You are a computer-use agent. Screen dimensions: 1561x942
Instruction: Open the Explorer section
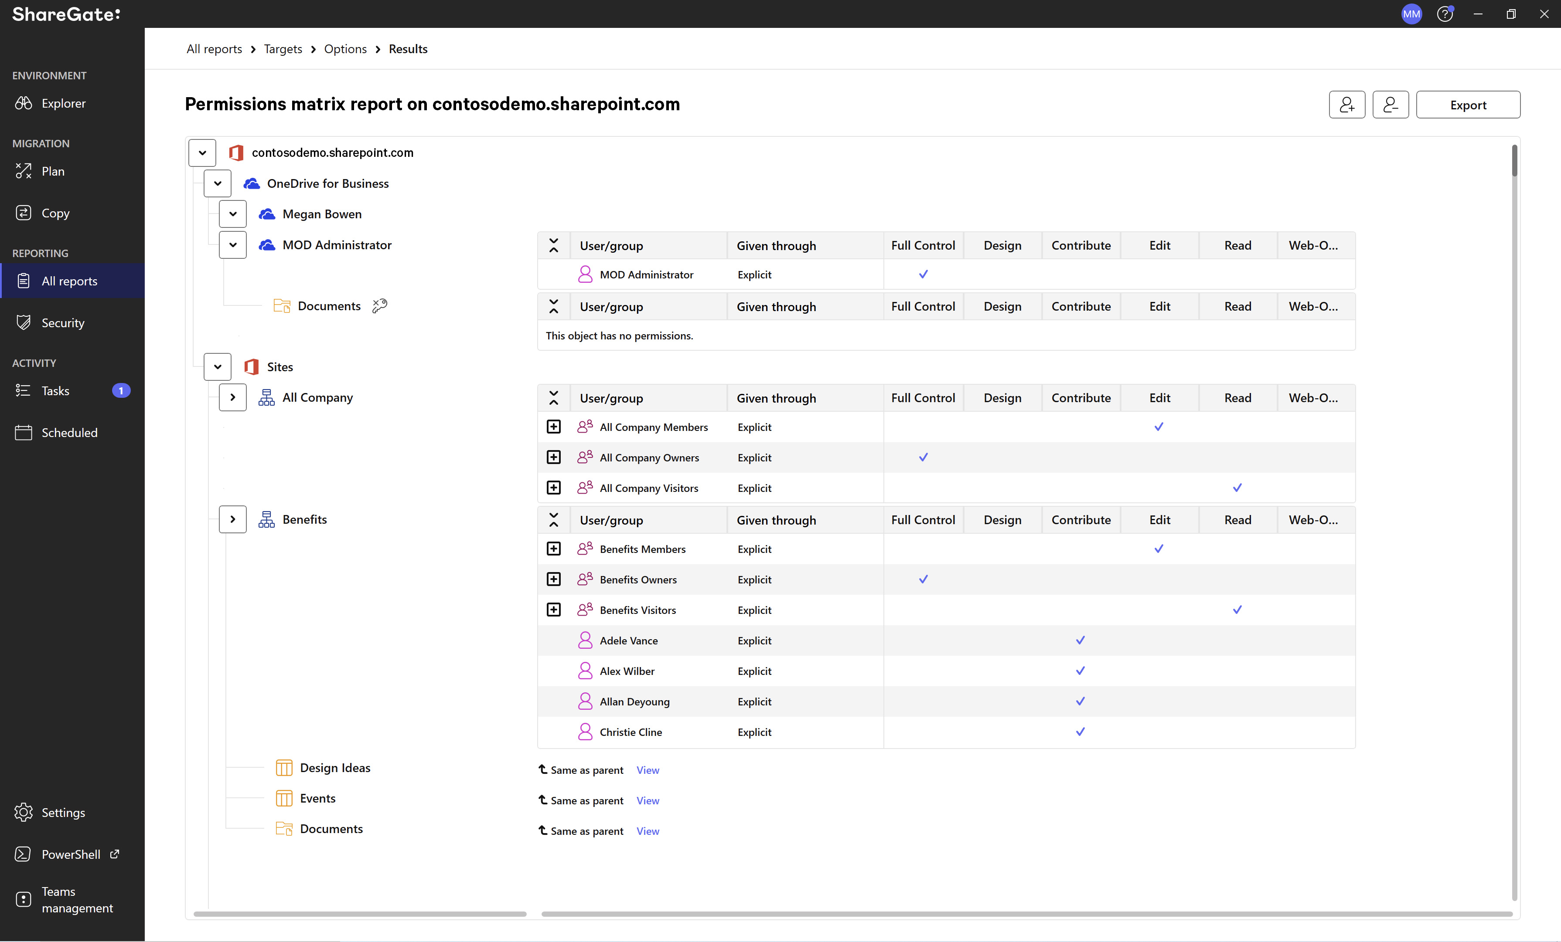coord(64,102)
